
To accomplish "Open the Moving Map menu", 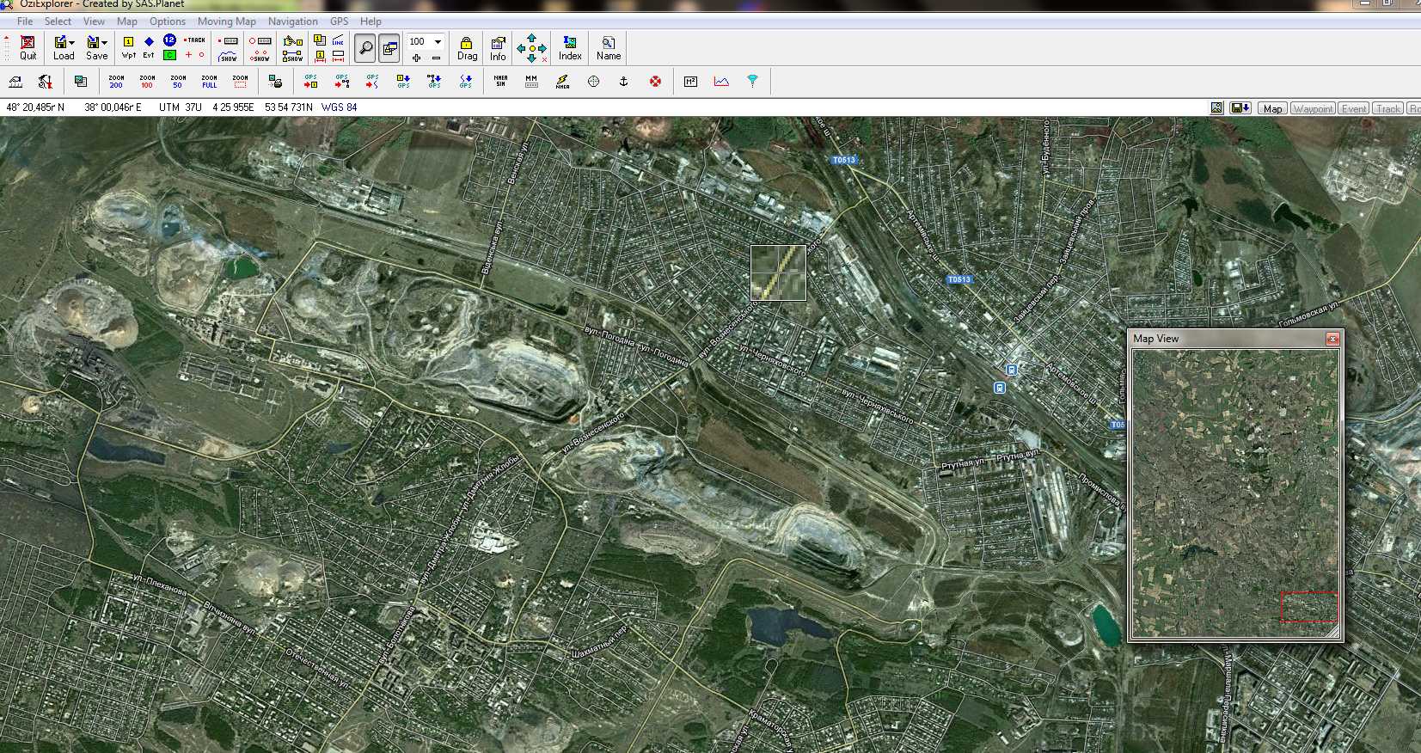I will 227,21.
